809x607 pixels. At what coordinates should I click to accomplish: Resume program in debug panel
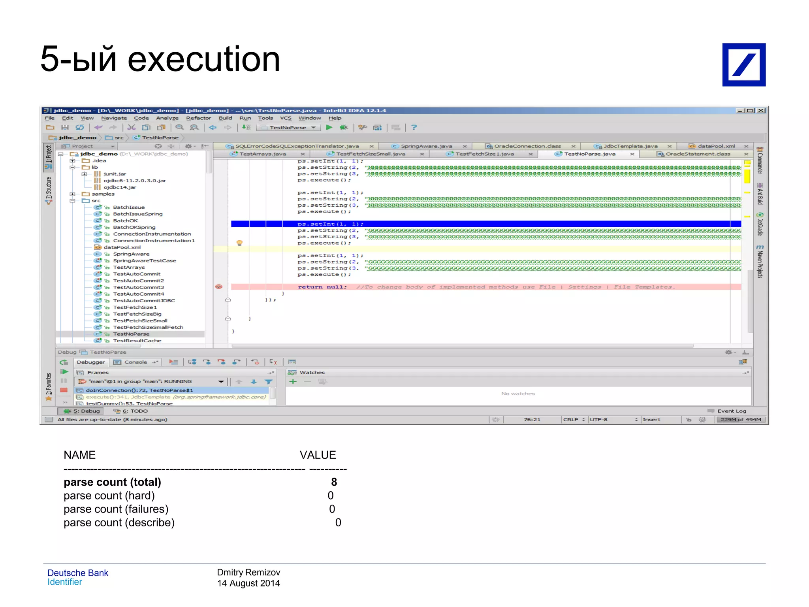click(x=64, y=372)
